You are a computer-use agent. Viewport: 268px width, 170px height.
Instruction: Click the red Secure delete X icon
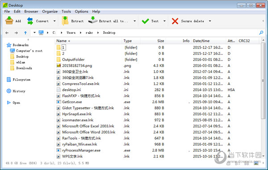point(175,21)
